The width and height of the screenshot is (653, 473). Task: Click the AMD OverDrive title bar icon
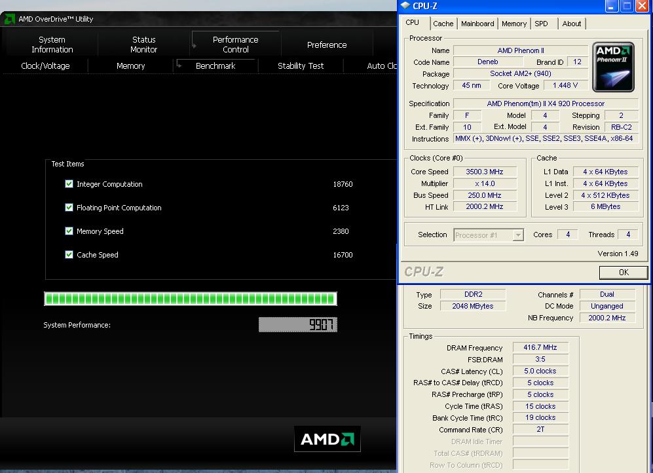[x=9, y=19]
